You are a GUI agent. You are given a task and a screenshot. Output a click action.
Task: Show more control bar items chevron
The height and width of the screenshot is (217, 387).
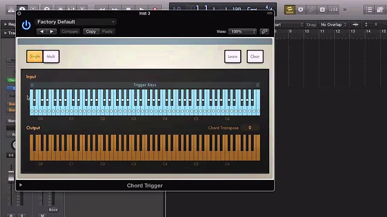click(x=345, y=10)
